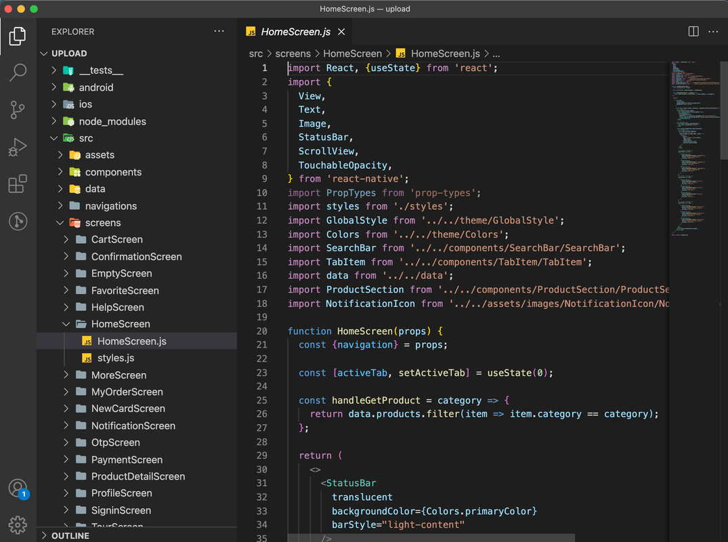Open styles.js from the file tree
This screenshot has width=728, height=542.
[x=116, y=358]
